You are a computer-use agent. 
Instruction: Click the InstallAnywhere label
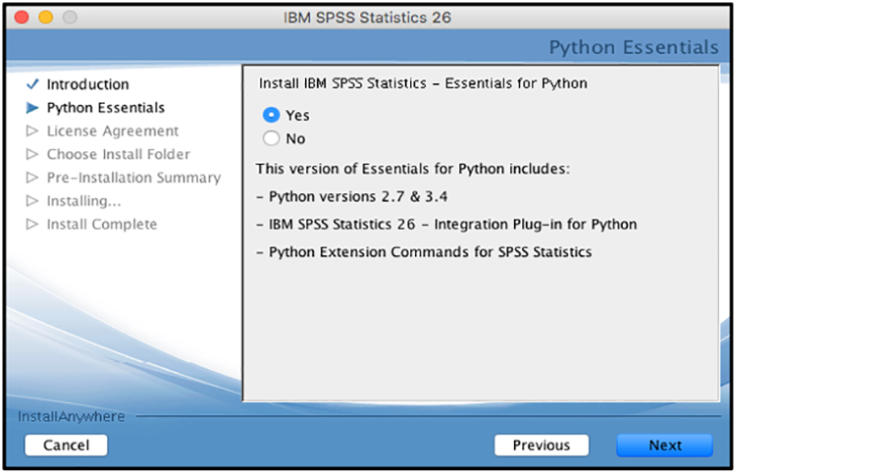coord(71,416)
